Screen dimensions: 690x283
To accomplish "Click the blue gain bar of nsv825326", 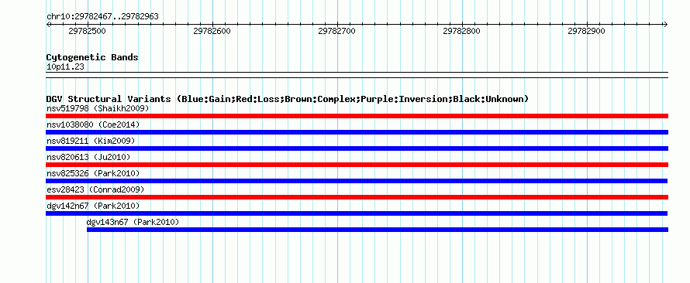I will coord(357,181).
